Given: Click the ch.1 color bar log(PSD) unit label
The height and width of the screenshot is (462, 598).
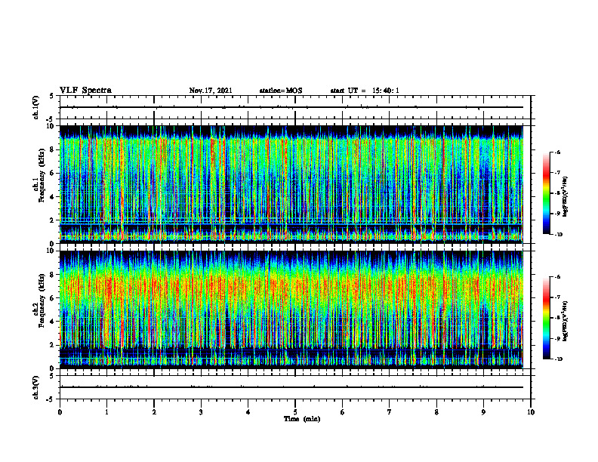Looking at the screenshot, I should click(566, 197).
